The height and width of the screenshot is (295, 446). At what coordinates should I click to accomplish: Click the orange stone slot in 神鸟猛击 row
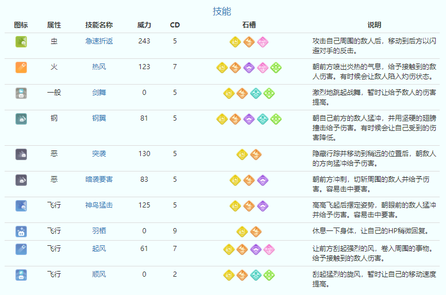pyautogui.click(x=249, y=206)
